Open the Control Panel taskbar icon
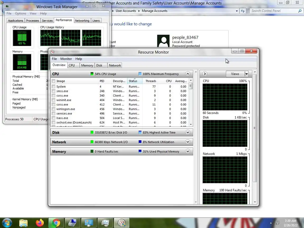The width and height of the screenshot is (304, 228). tap(89, 223)
